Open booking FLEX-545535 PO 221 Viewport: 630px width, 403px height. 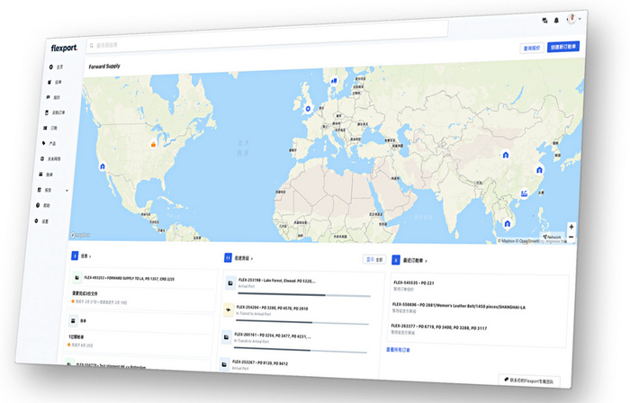tap(413, 282)
